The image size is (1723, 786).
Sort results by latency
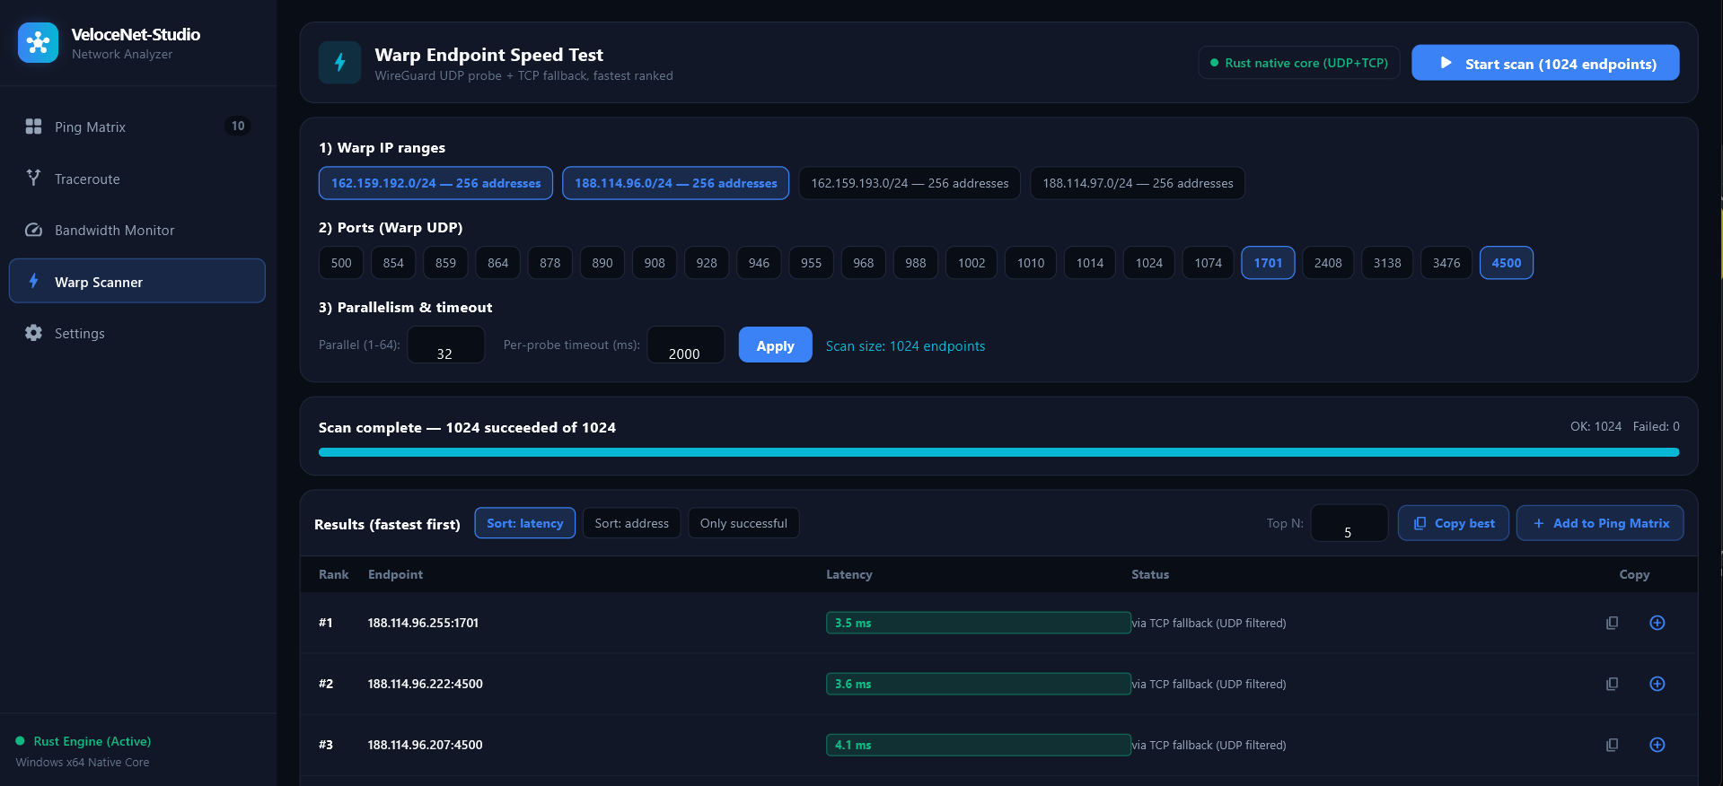pos(524,523)
